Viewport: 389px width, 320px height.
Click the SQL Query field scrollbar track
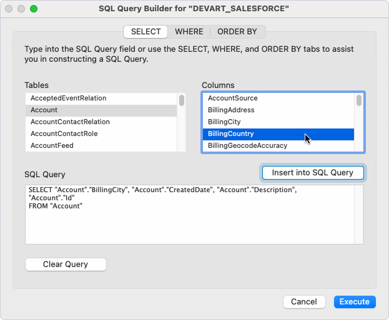tap(359, 215)
